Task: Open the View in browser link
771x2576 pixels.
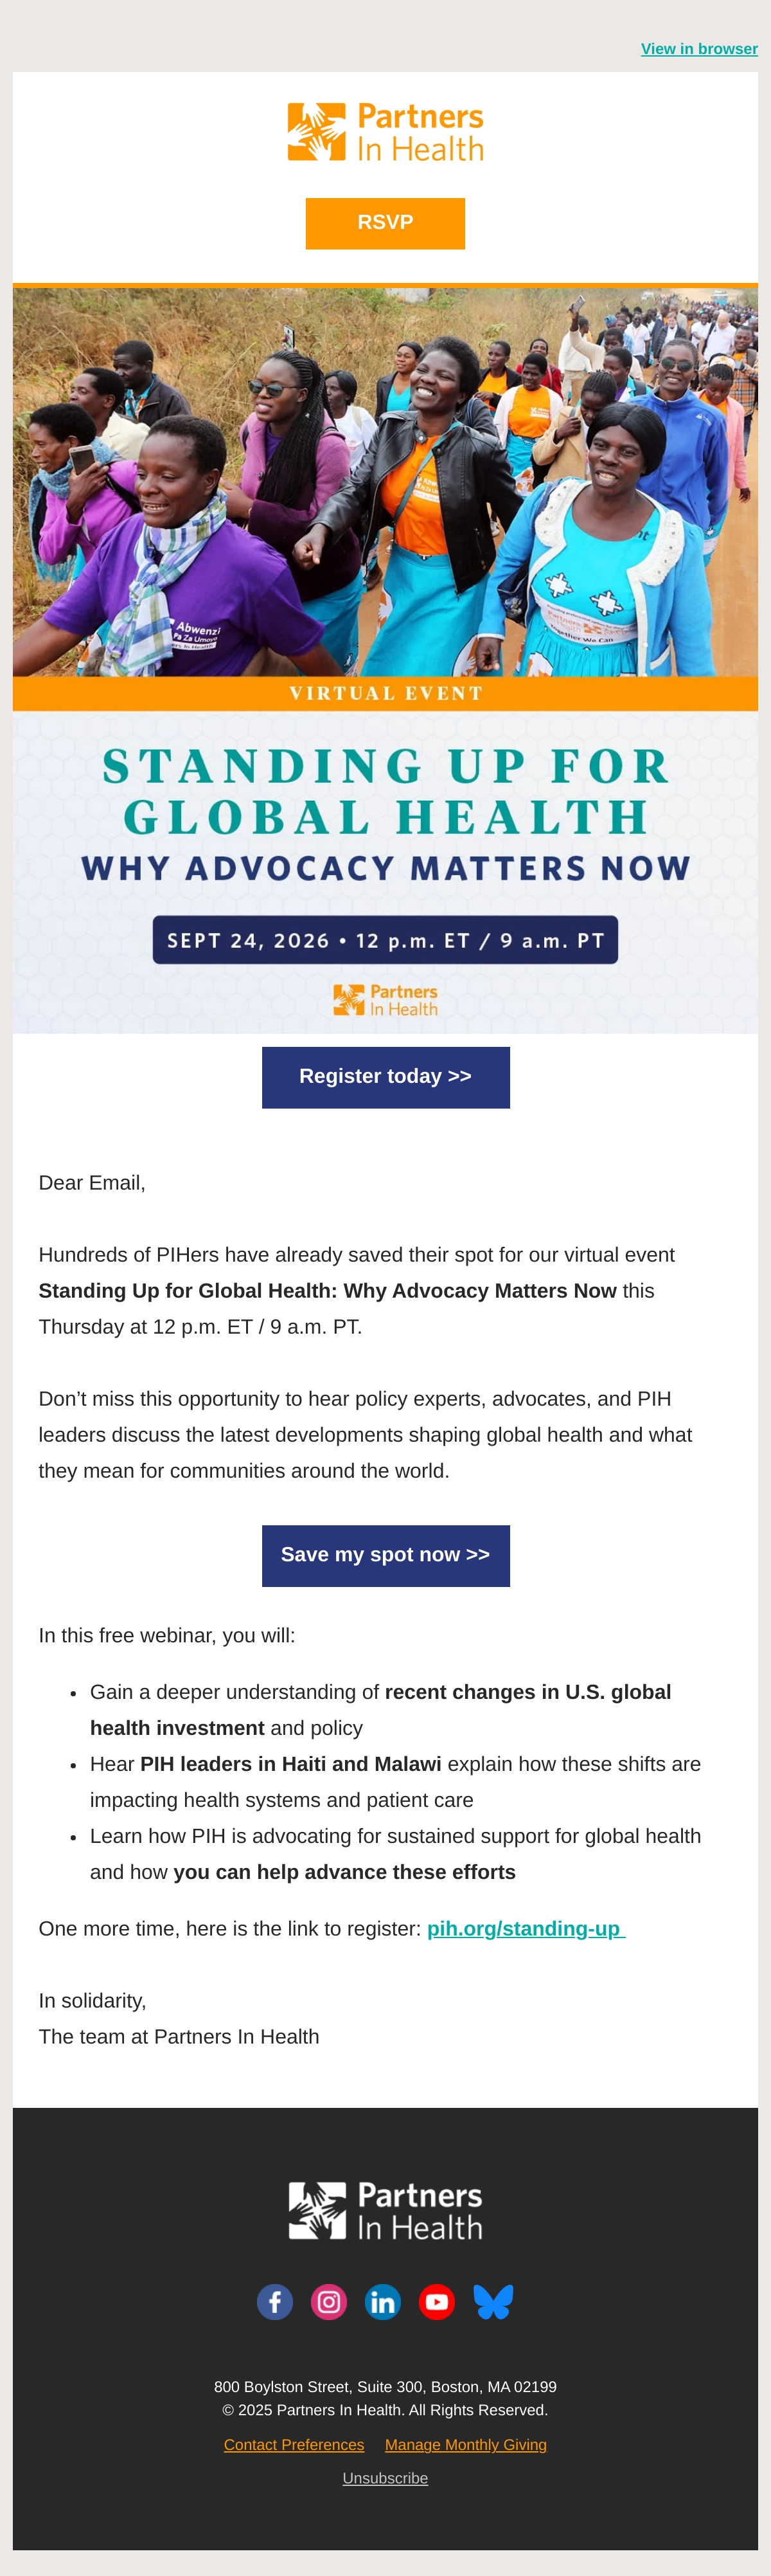Action: tap(699, 49)
